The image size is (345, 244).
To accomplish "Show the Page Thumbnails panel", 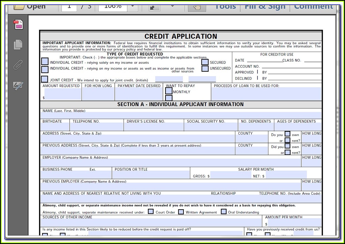I will pyautogui.click(x=18, y=45).
